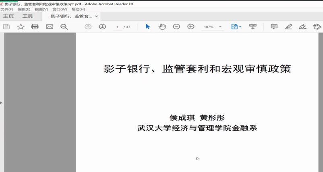Expand the left navigation pane arrow
Viewport: 323px width, 172px height.
pyautogui.click(x=1, y=103)
